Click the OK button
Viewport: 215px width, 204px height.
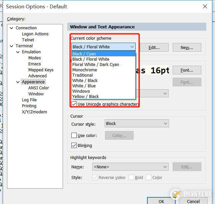(x=161, y=201)
